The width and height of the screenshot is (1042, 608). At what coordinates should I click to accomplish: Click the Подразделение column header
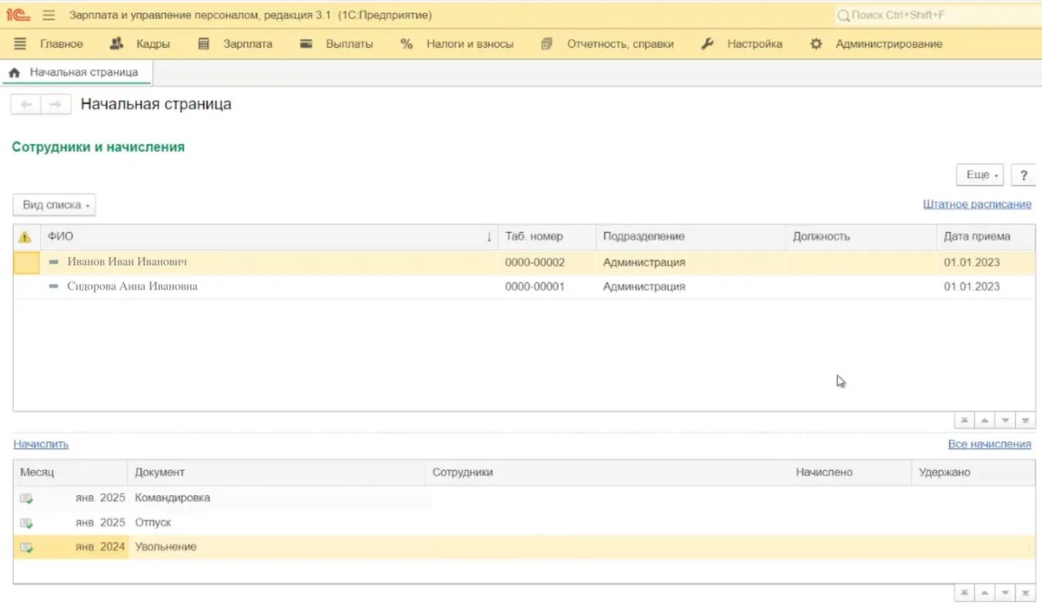pos(691,236)
